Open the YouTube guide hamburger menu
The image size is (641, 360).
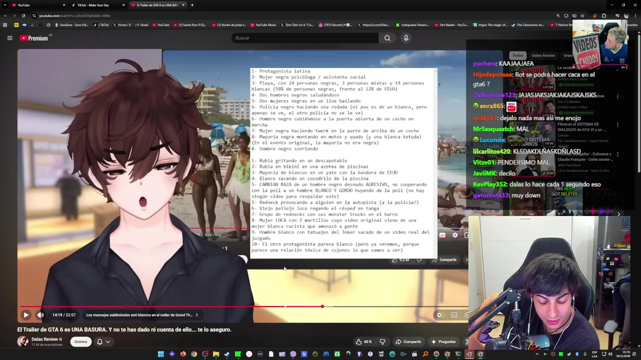(x=10, y=38)
